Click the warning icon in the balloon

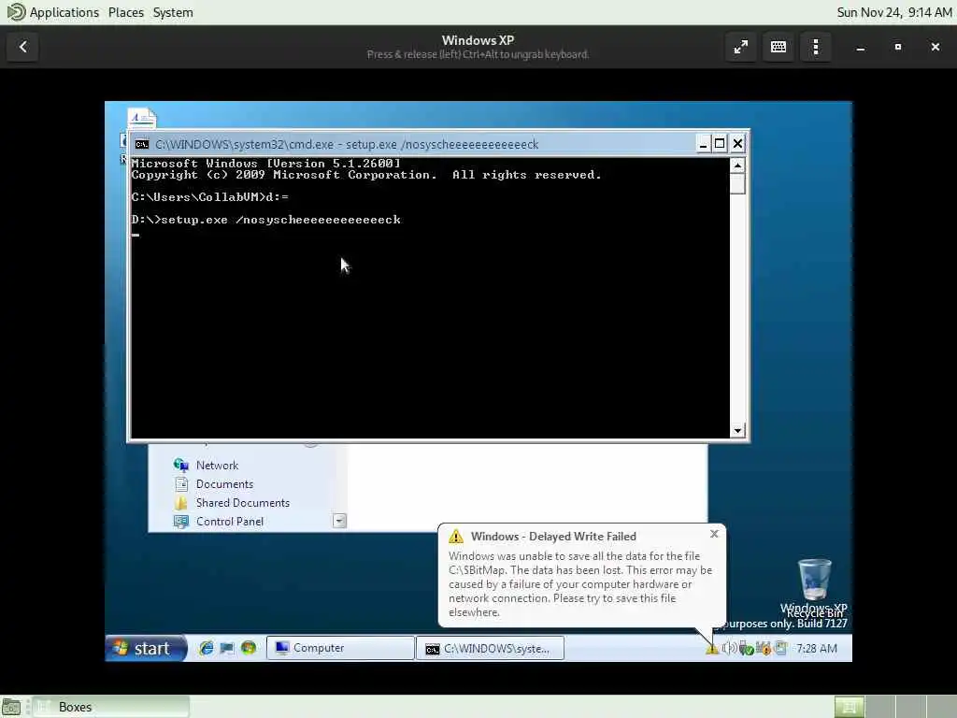456,536
